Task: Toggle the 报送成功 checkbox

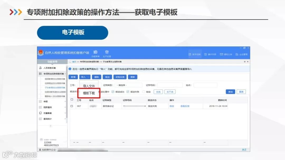Action: coord(113,92)
